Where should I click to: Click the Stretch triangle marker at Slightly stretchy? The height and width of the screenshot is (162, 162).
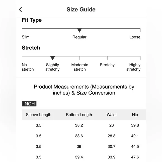(53, 58)
